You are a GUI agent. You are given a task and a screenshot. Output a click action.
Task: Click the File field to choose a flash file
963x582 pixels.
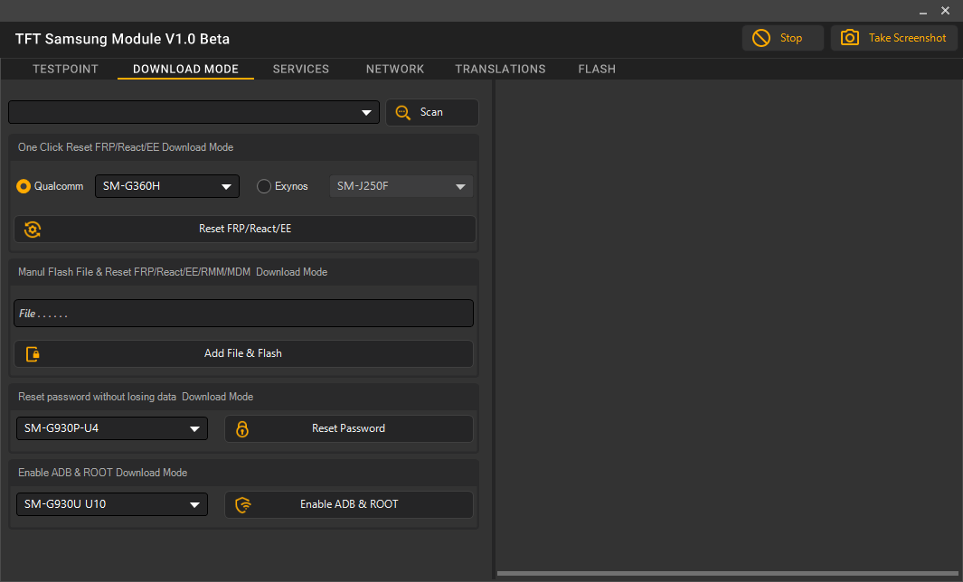242,313
